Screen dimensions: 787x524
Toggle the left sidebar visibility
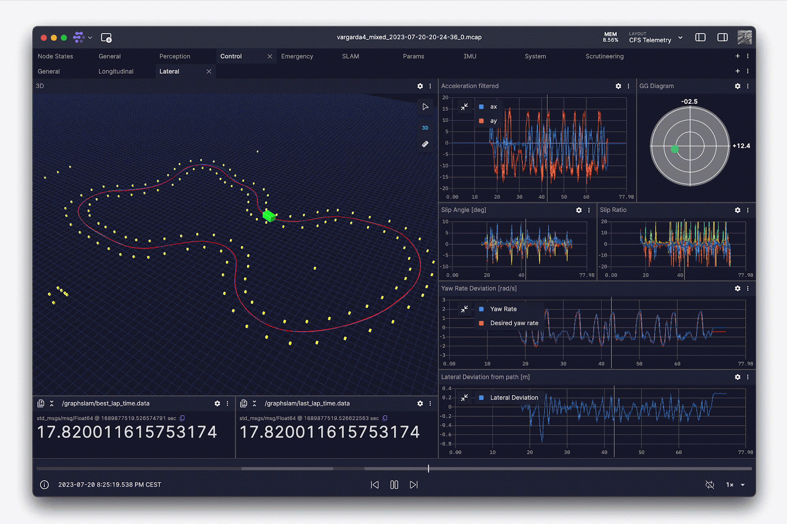[x=700, y=37]
